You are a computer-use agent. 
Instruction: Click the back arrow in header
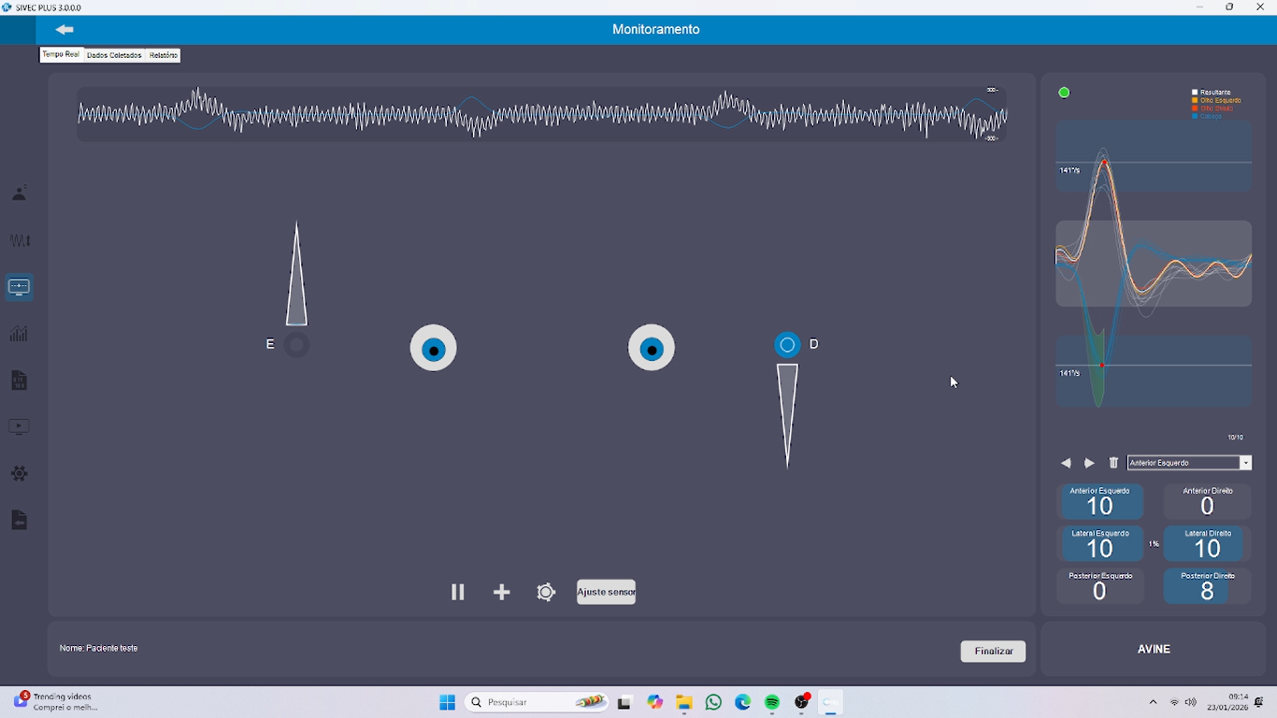coord(65,30)
